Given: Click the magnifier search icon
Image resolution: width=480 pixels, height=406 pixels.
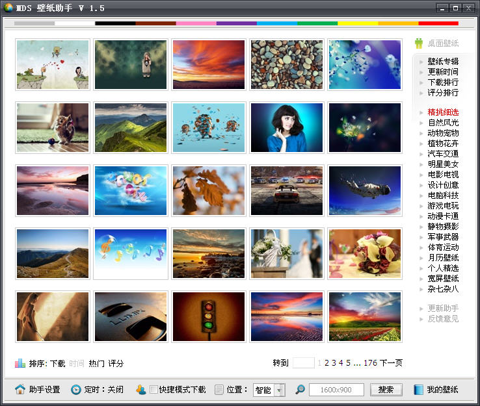Looking at the screenshot, I should point(300,389).
